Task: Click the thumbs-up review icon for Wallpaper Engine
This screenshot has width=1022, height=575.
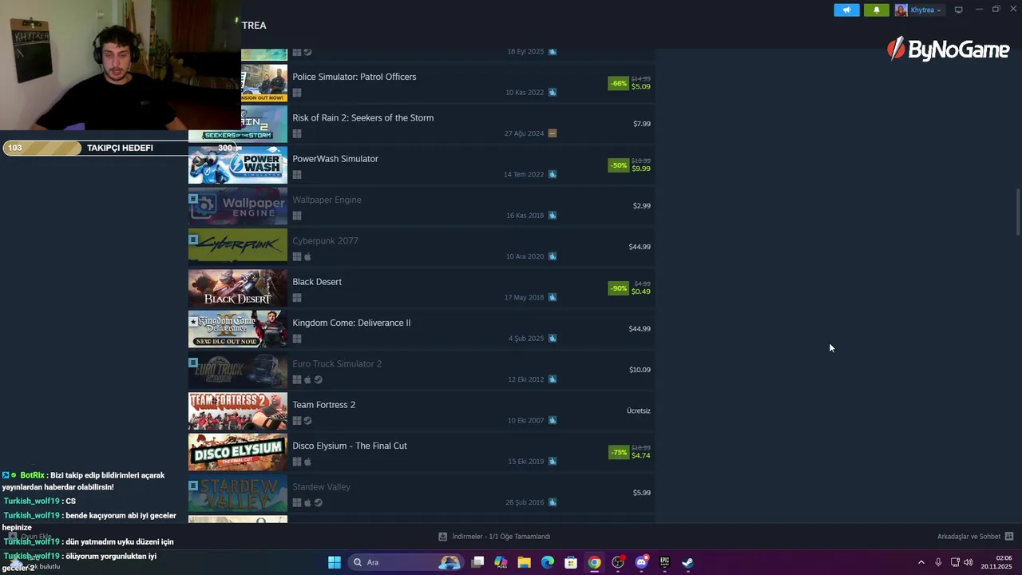Action: click(553, 216)
